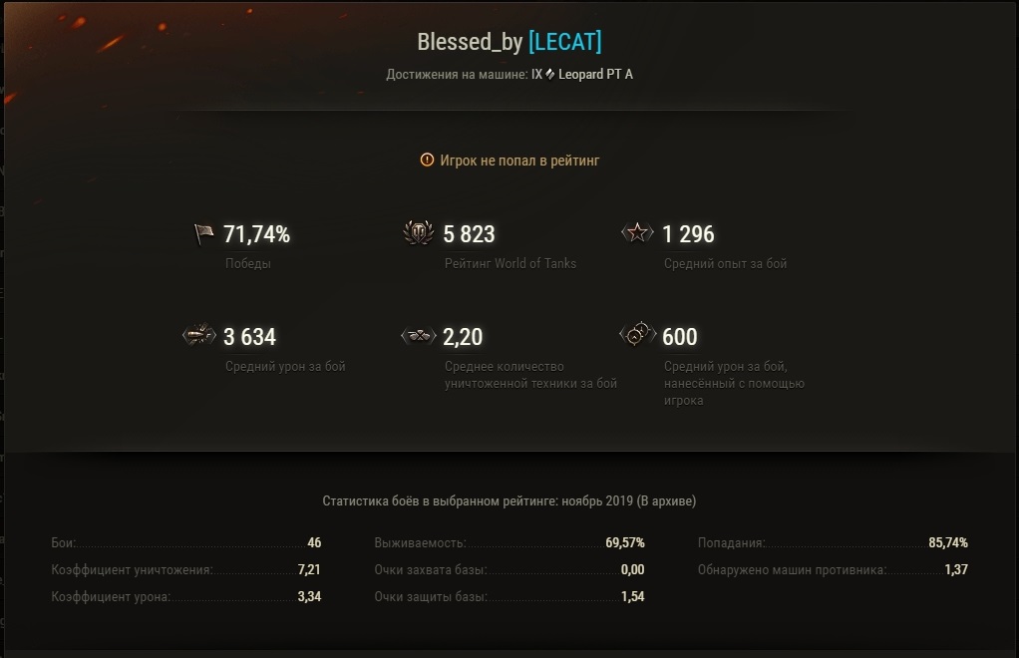The width and height of the screenshot is (1019, 658).
Task: Click the destroyed vehicles average icon
Action: click(x=417, y=336)
